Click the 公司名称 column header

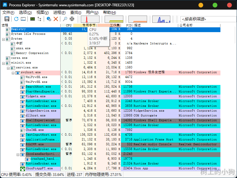point(186,26)
